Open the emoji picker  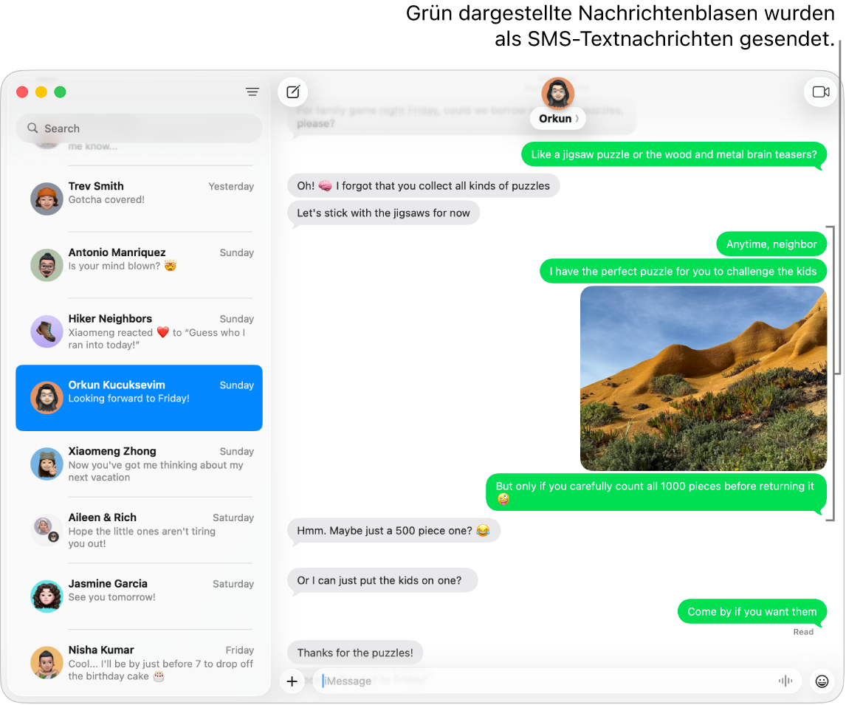[x=822, y=681]
